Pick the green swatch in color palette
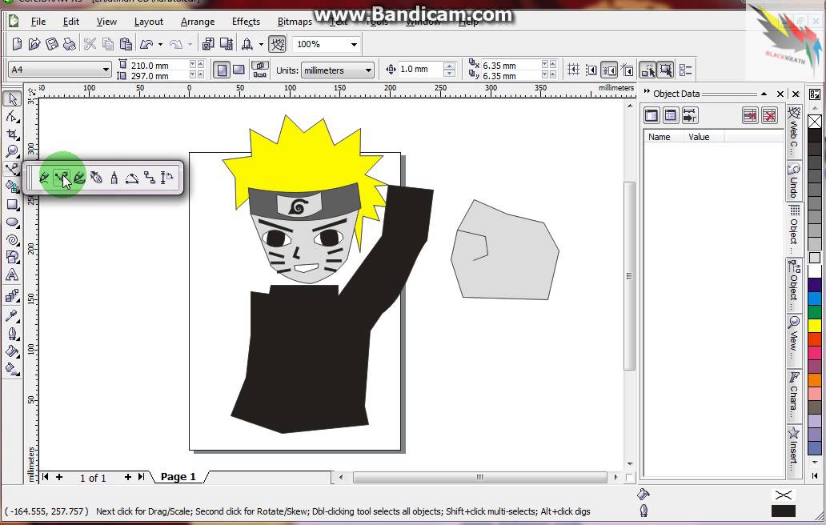The height and width of the screenshot is (525, 826). click(x=815, y=312)
